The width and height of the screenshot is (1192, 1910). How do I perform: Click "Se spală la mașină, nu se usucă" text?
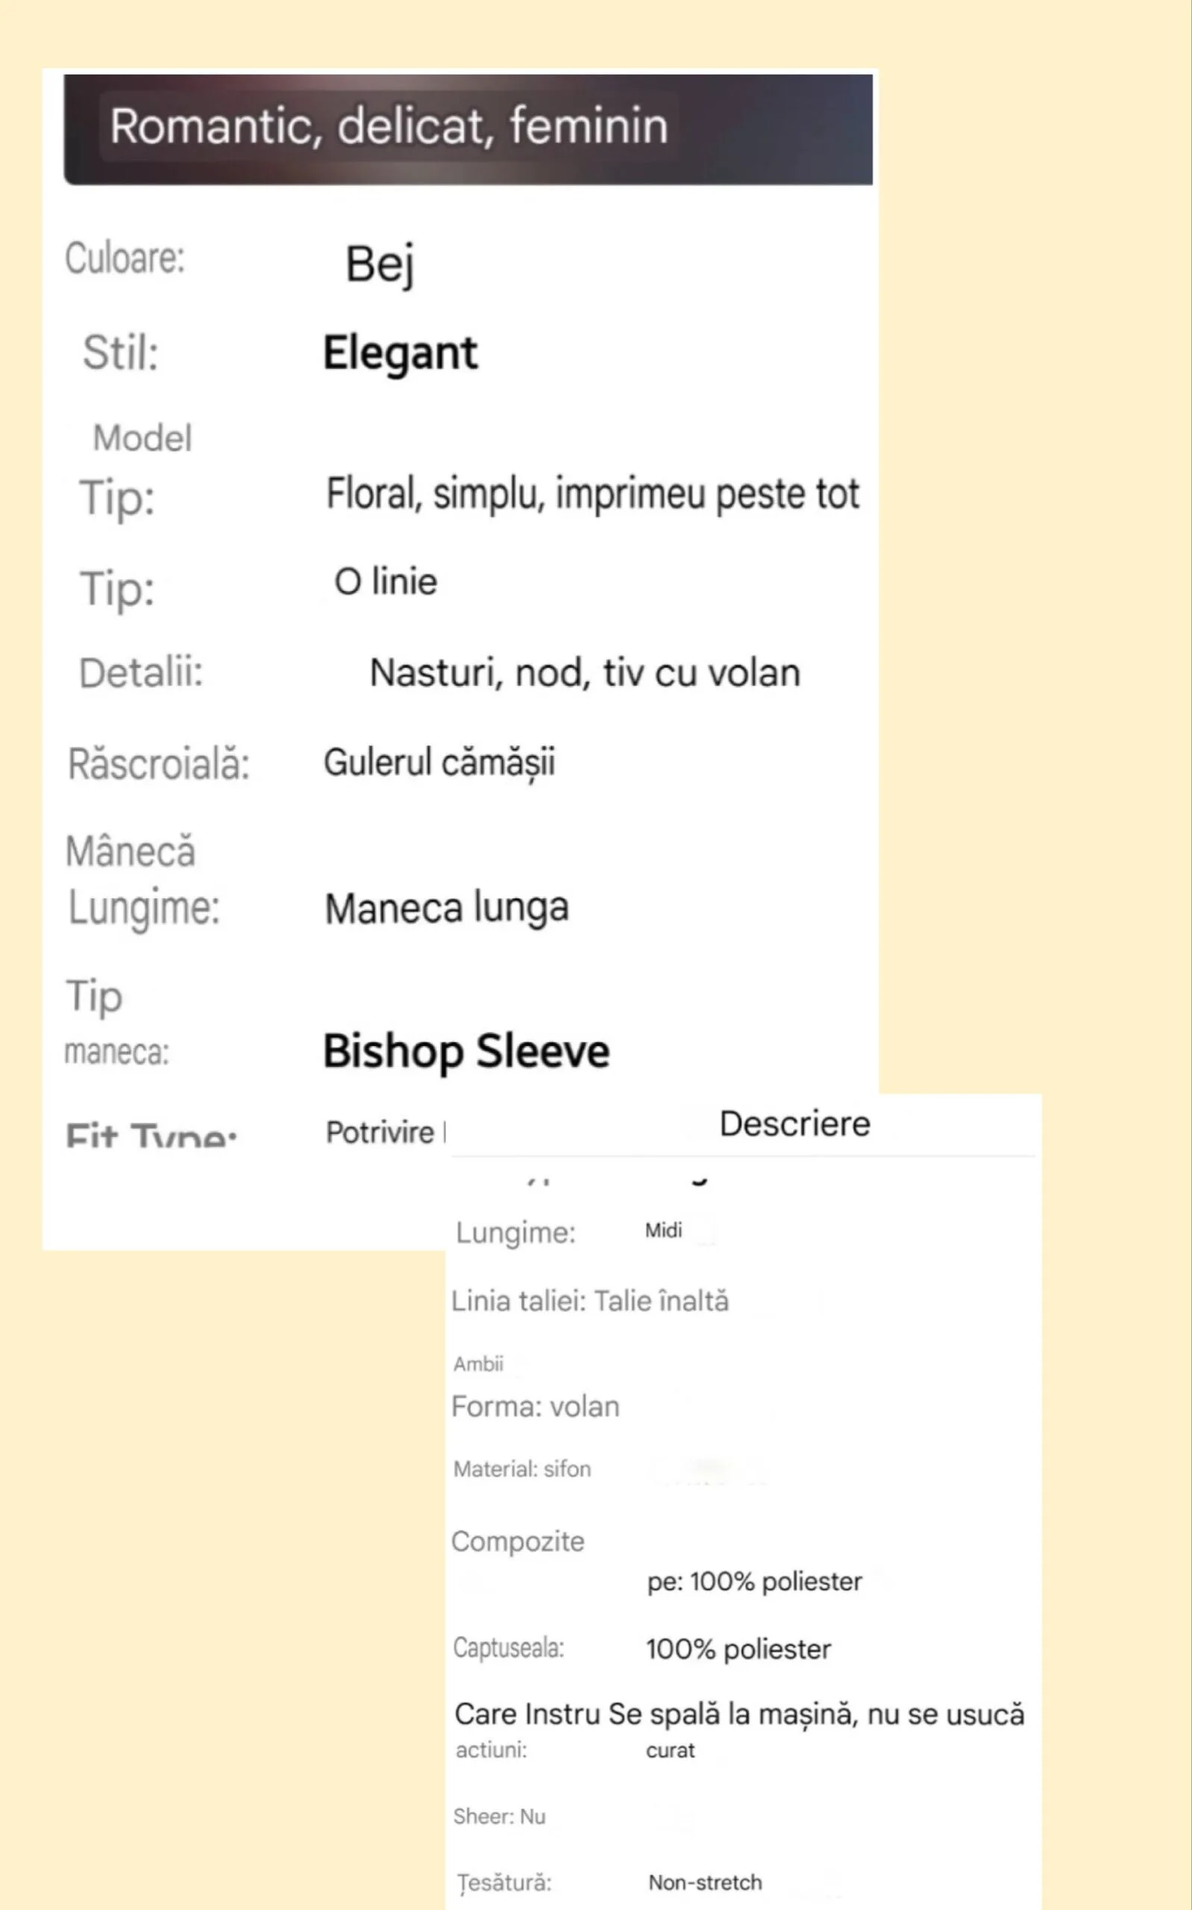pyautogui.click(x=816, y=1715)
